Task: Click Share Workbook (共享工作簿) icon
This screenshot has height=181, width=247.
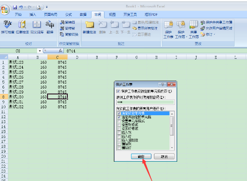Action: 194,30
